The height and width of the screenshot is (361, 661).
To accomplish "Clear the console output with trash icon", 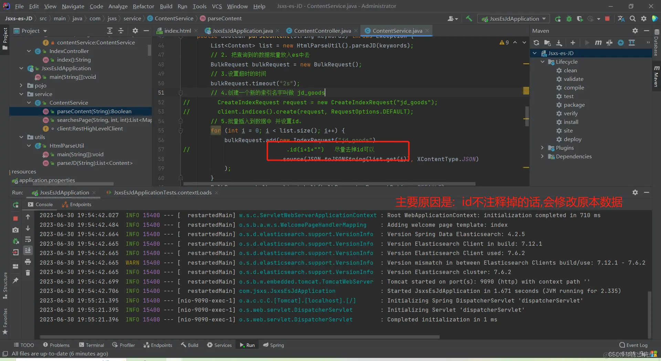I will tap(28, 273).
